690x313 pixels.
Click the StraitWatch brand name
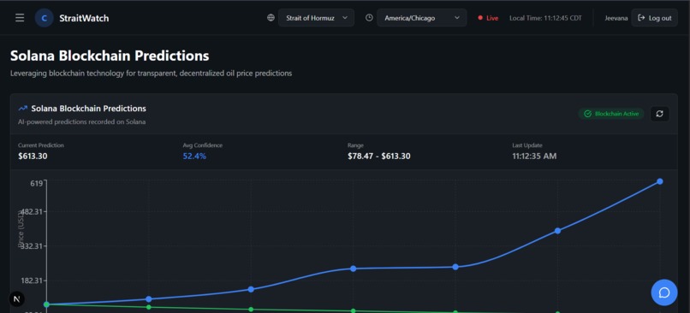pos(84,18)
